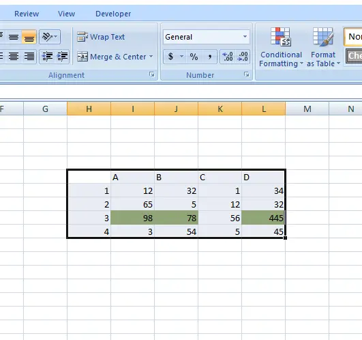
Task: Toggle Middle Align vertical alignment
Action: click(x=14, y=37)
